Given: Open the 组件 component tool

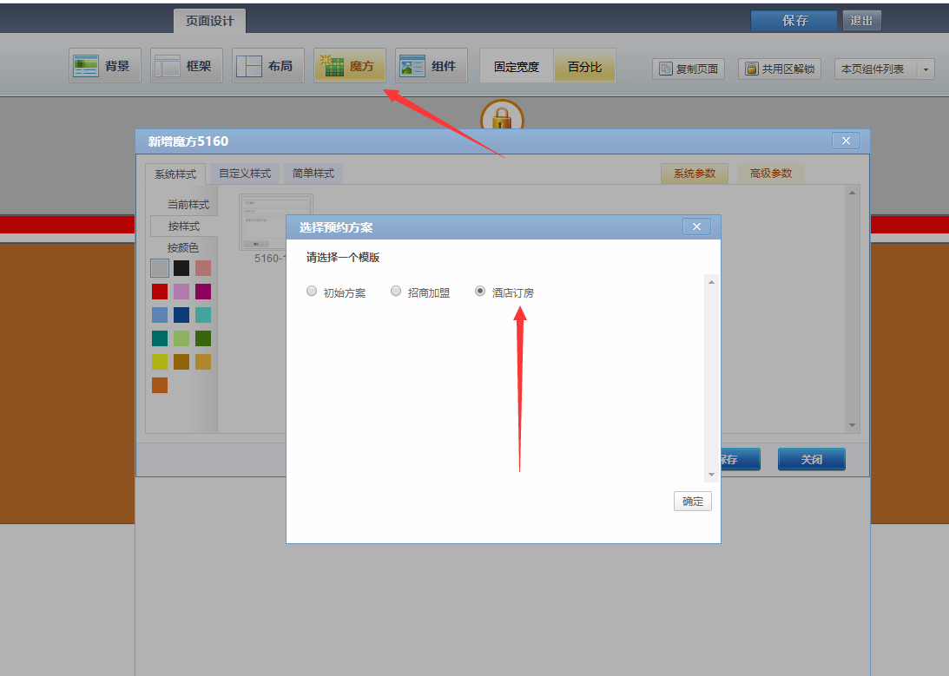Looking at the screenshot, I should click(x=431, y=66).
